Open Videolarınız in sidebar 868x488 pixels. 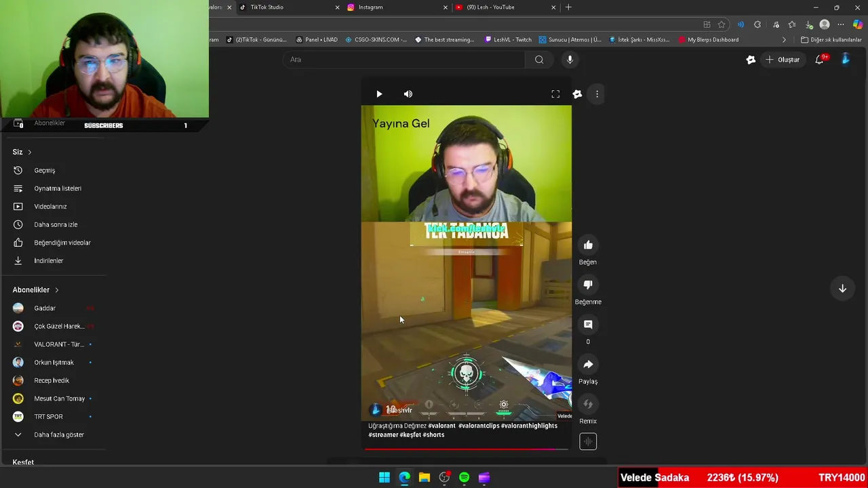[53, 206]
